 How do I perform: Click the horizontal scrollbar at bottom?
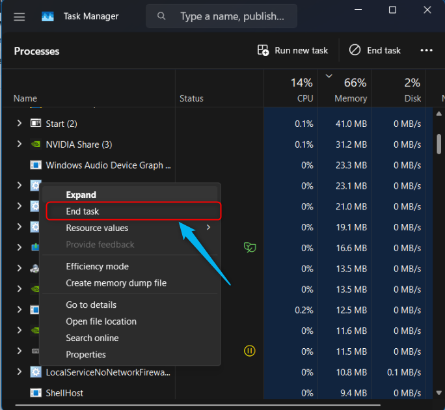198,405
